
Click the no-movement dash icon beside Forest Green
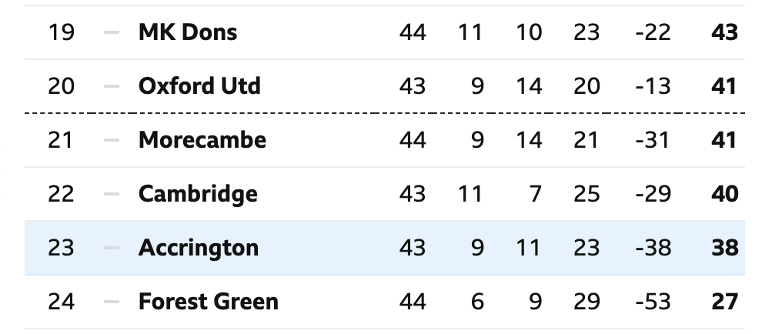point(112,302)
